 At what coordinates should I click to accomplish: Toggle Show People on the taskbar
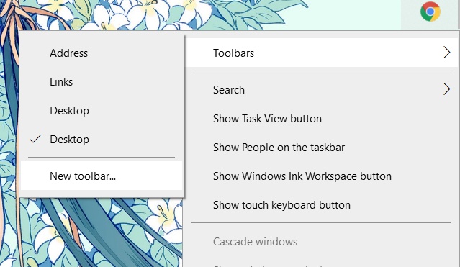coord(322,148)
